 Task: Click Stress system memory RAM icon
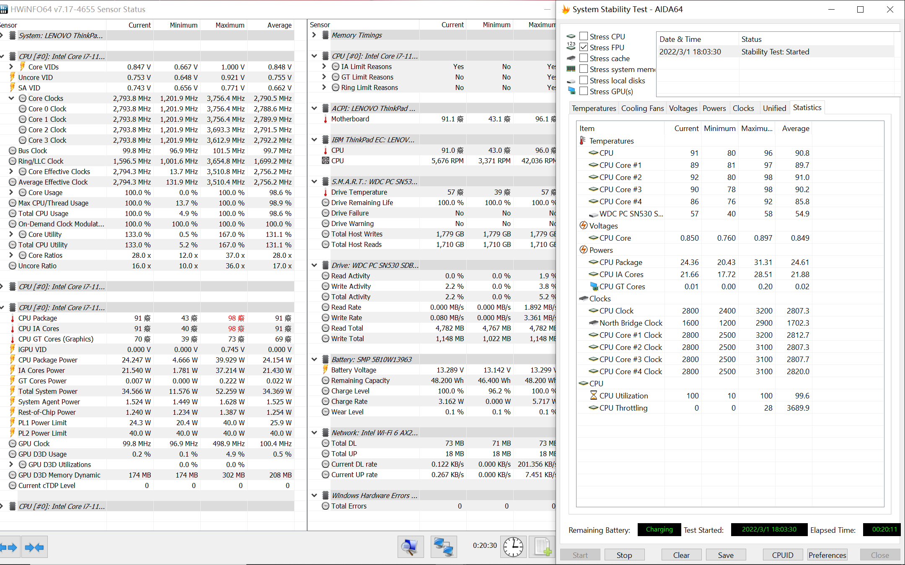pos(571,69)
